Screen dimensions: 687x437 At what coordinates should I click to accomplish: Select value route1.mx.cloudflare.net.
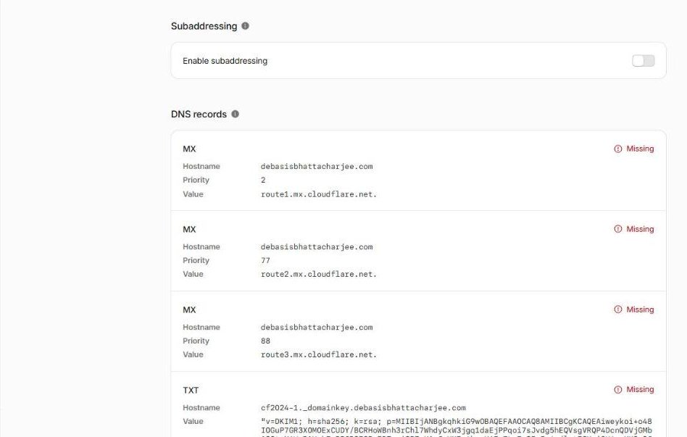(x=319, y=194)
